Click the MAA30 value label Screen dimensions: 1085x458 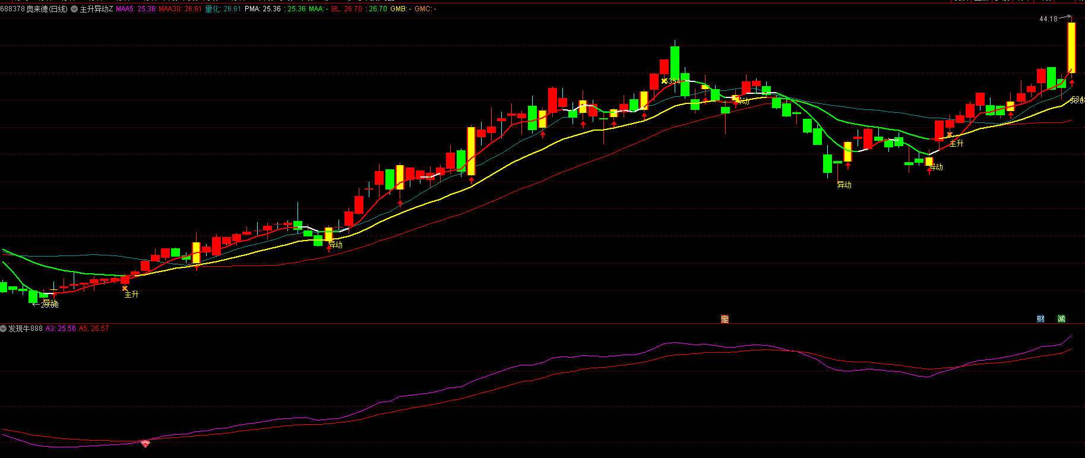point(179,10)
